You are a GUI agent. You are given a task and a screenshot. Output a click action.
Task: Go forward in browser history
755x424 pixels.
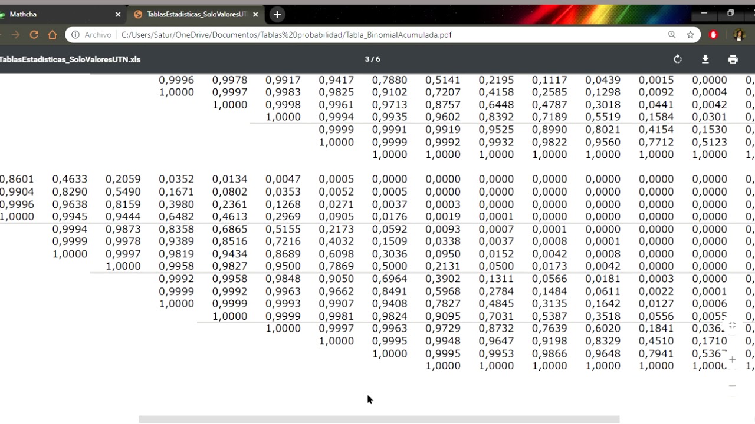coord(16,35)
